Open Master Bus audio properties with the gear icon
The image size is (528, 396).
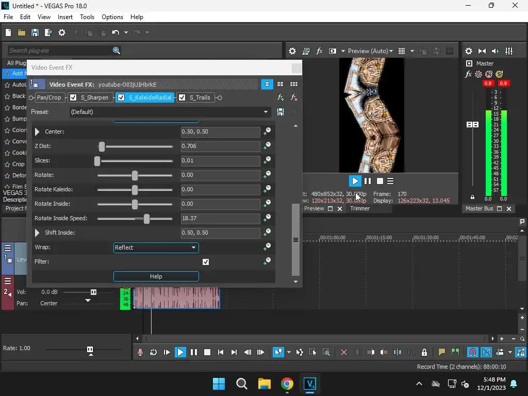click(468, 51)
